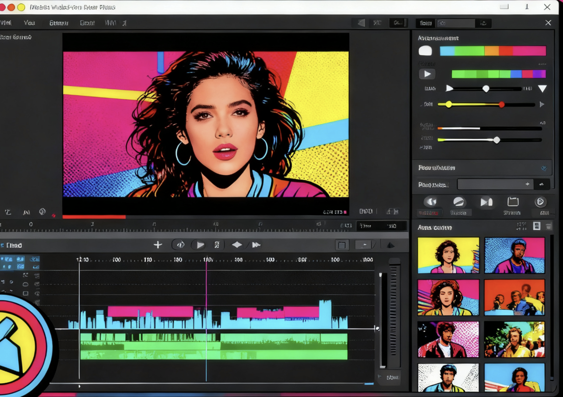Toggle the white rounded switch beside the color bar
563x397 pixels.
click(x=425, y=51)
